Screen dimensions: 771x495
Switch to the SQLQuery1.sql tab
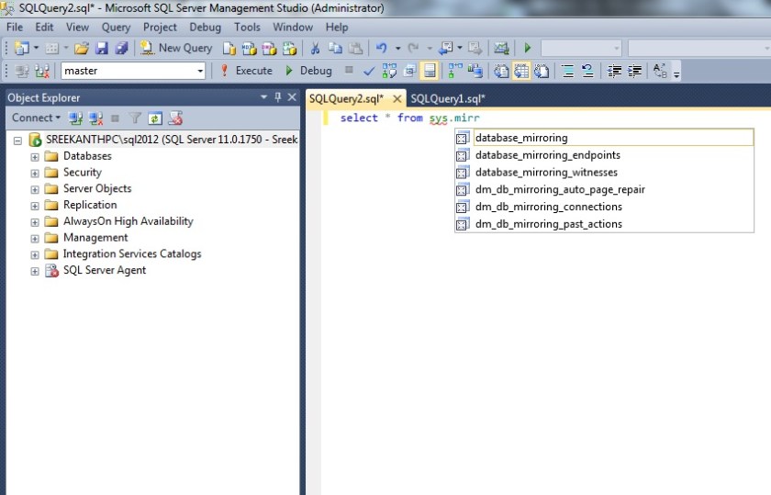(448, 98)
